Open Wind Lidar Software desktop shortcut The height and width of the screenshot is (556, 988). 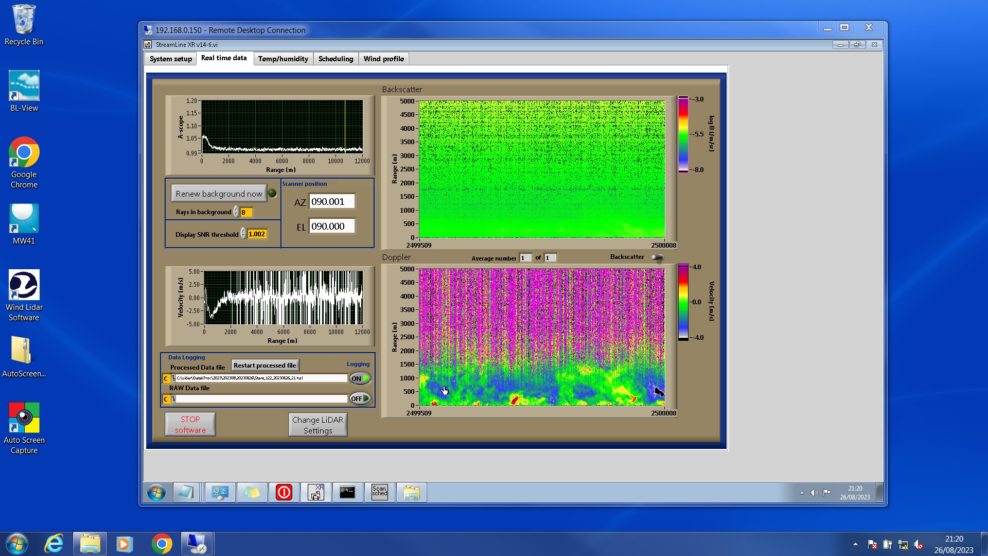(x=24, y=296)
